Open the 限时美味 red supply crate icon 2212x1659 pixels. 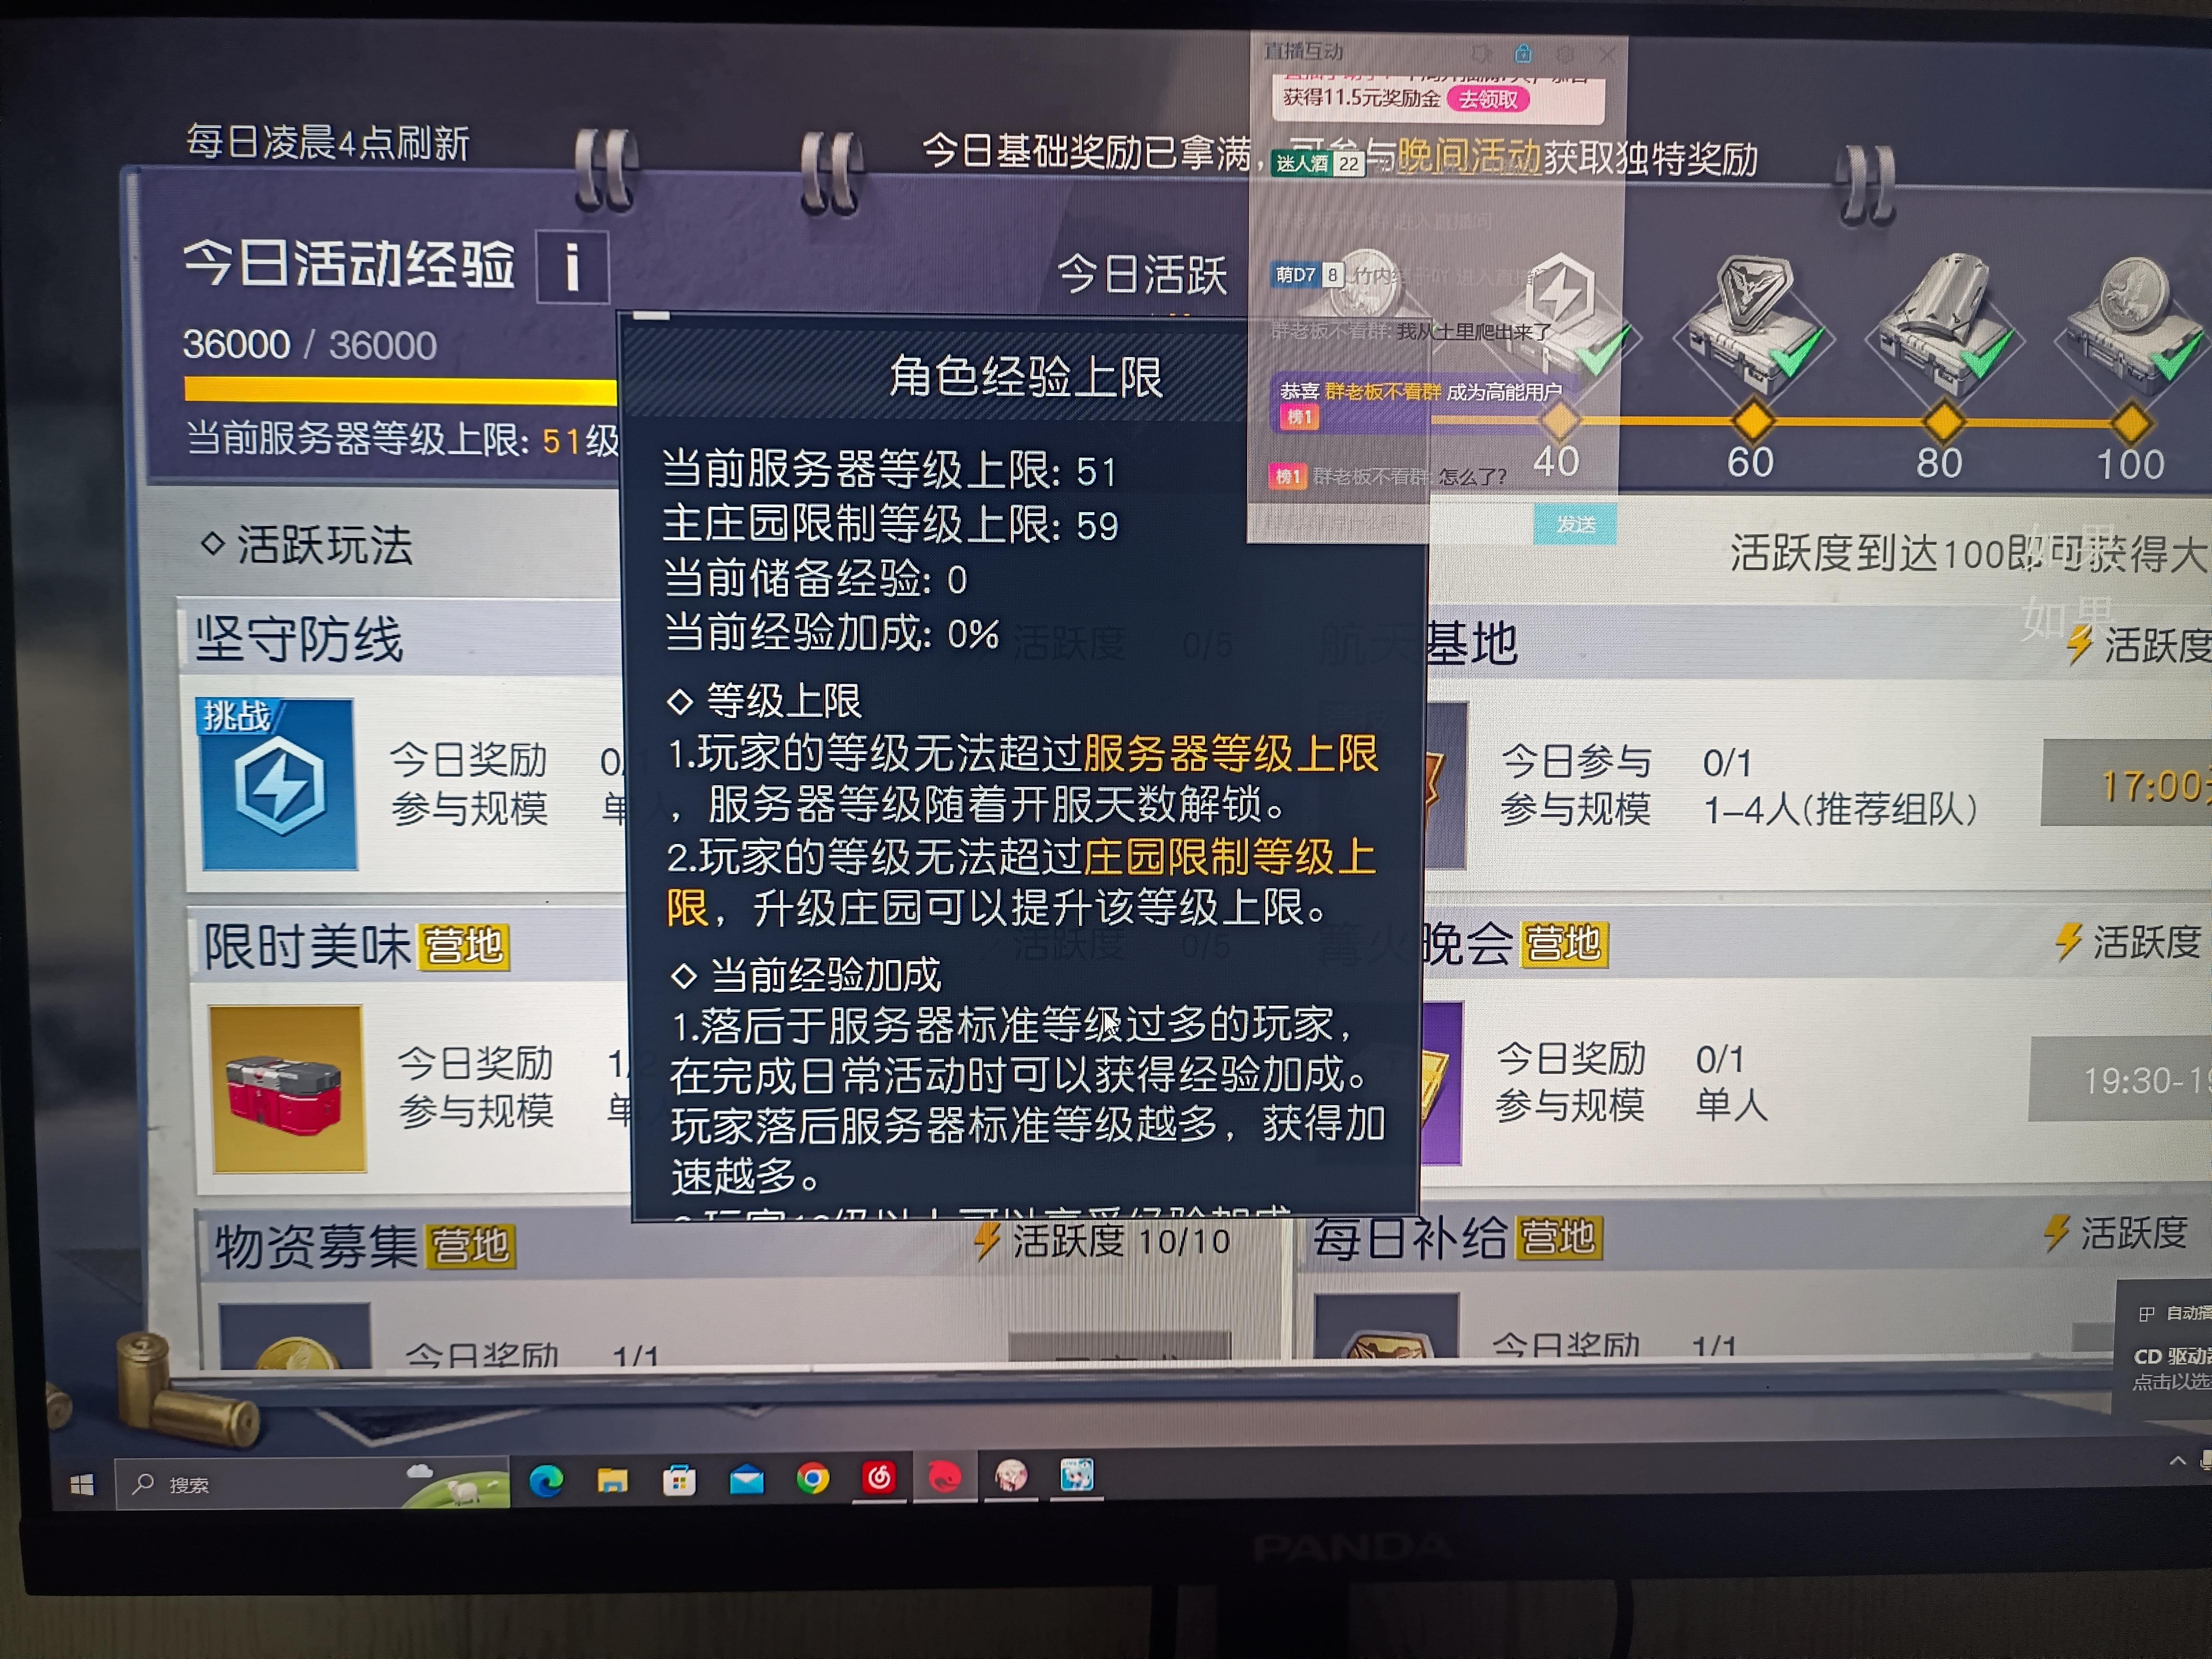[287, 1088]
